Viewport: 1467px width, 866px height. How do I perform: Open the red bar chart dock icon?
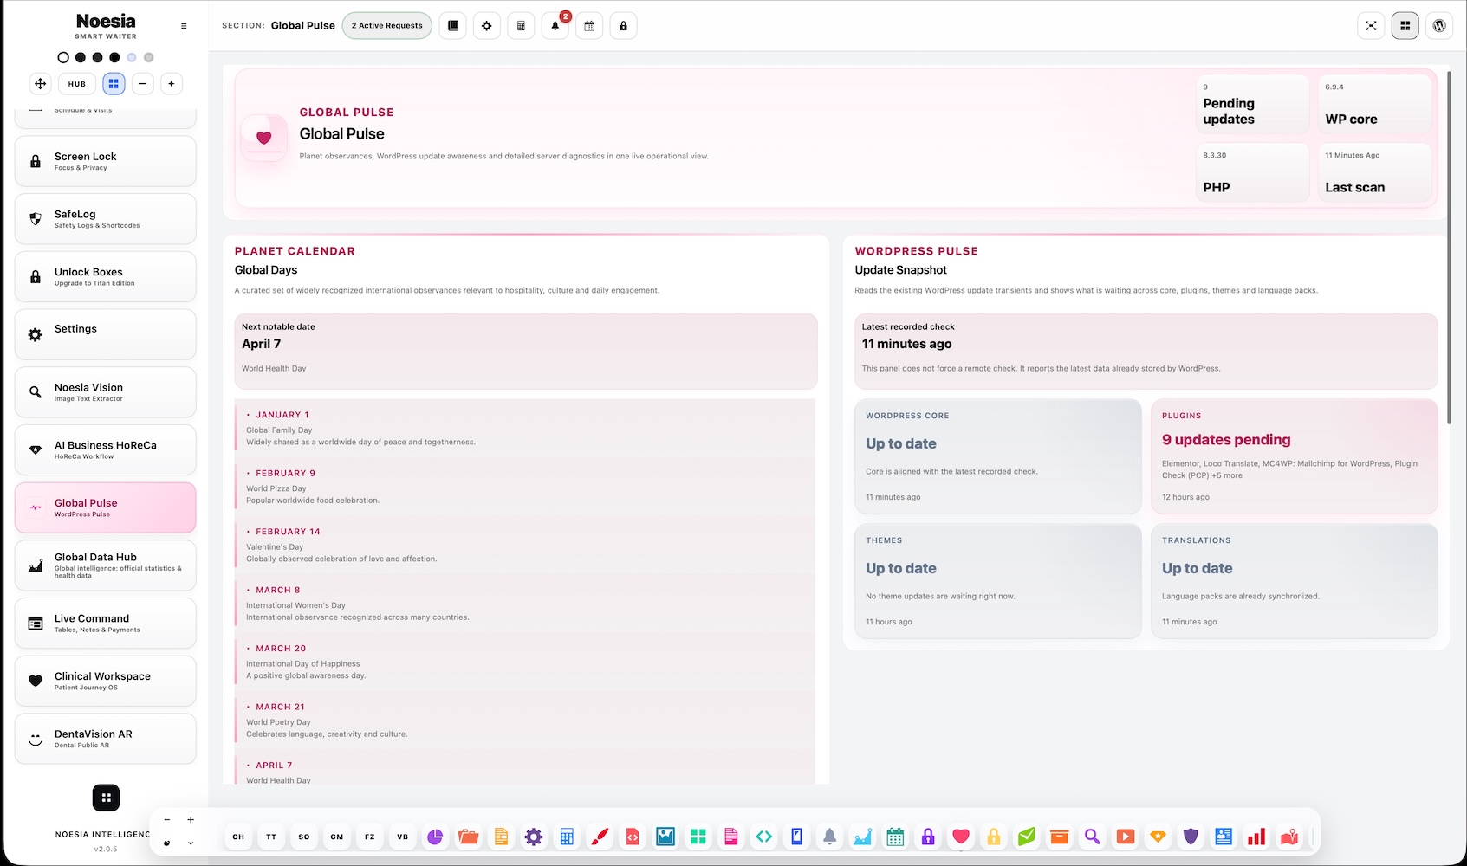1256,837
